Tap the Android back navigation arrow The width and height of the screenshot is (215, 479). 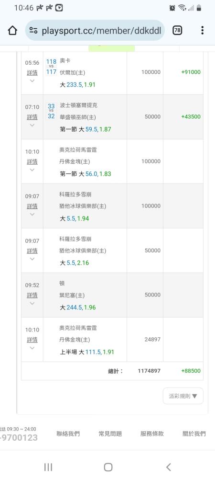tap(168, 467)
